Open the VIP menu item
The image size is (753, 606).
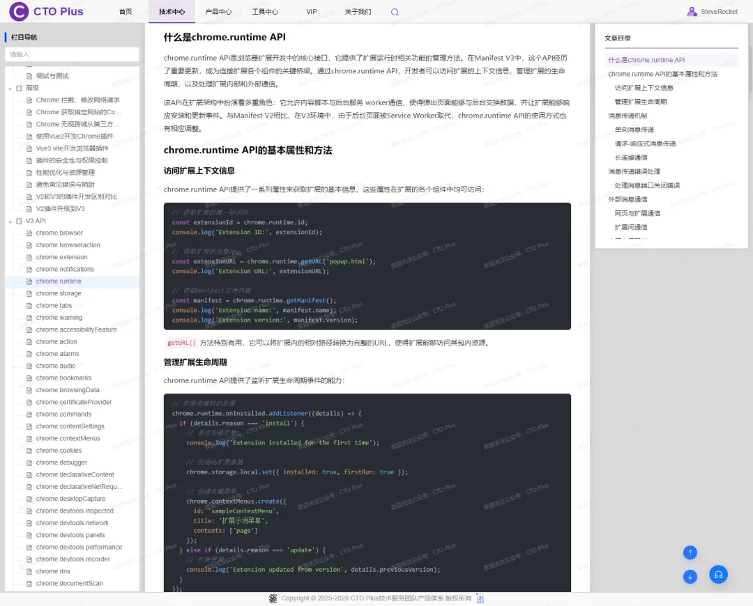[312, 12]
